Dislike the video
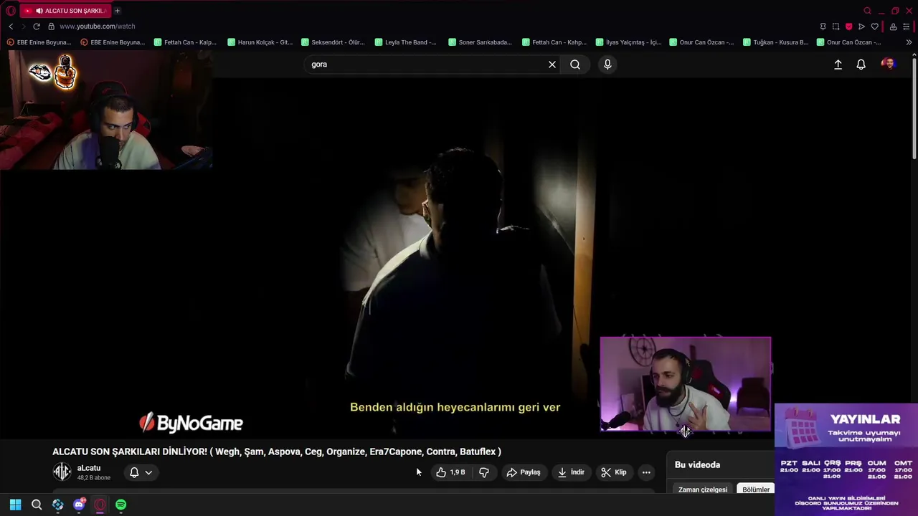 [484, 472]
